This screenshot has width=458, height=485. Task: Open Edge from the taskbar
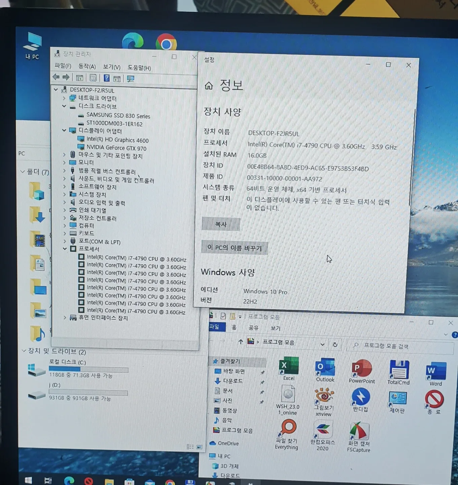(x=69, y=481)
